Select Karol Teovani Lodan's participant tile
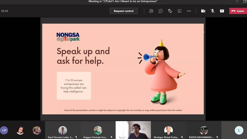The image size is (247, 139). 63,130
